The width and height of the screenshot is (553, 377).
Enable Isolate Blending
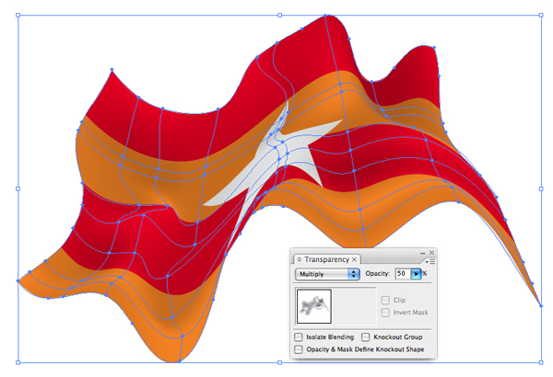(x=299, y=337)
